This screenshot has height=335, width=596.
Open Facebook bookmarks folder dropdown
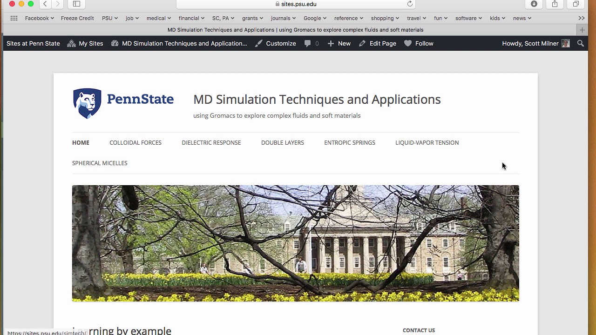click(x=40, y=18)
